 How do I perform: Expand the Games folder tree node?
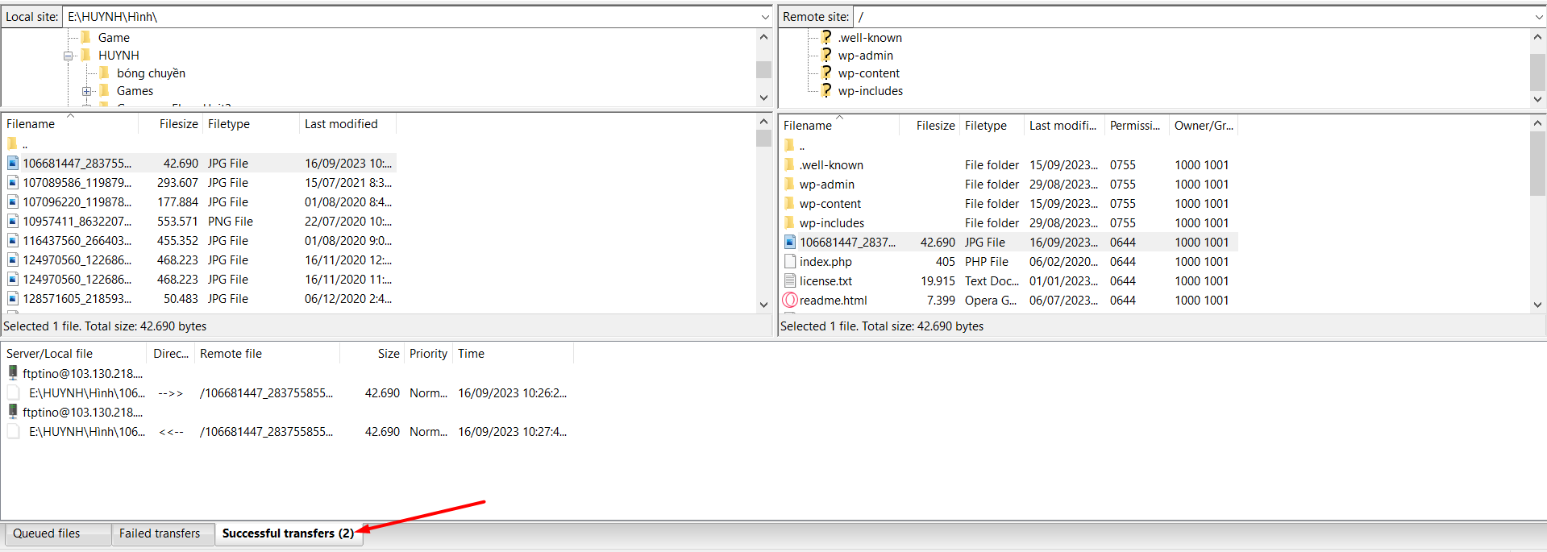point(87,91)
